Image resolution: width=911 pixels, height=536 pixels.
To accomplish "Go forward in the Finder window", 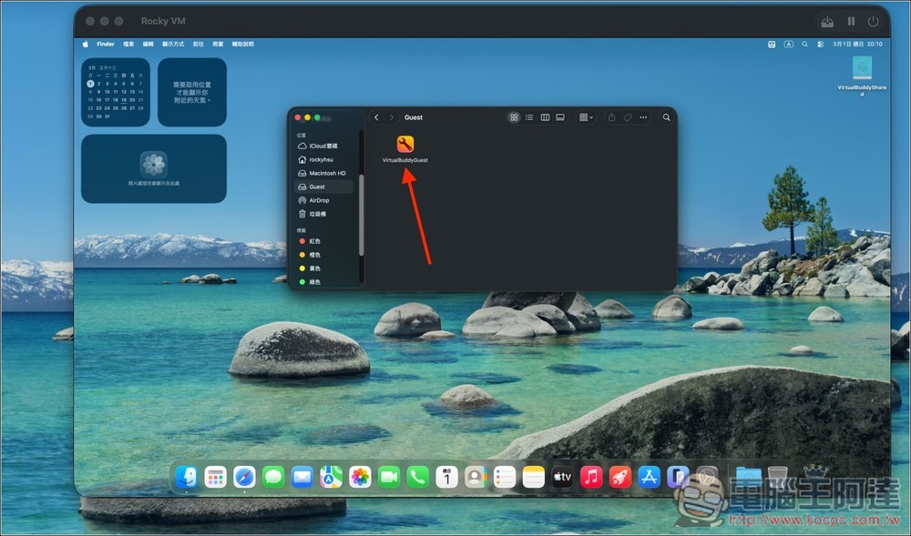I will [x=392, y=117].
